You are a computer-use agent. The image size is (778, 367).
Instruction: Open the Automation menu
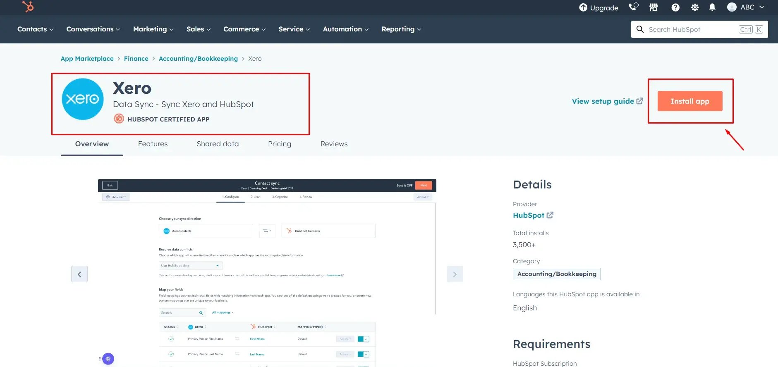coord(346,29)
